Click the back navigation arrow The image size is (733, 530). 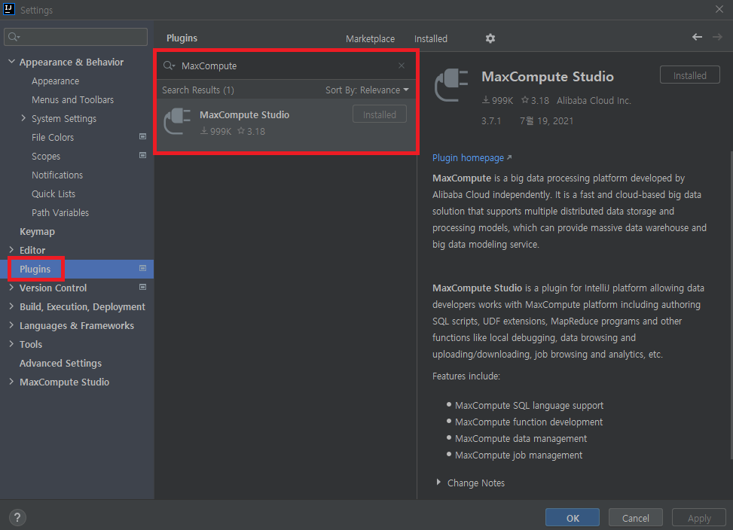point(697,38)
